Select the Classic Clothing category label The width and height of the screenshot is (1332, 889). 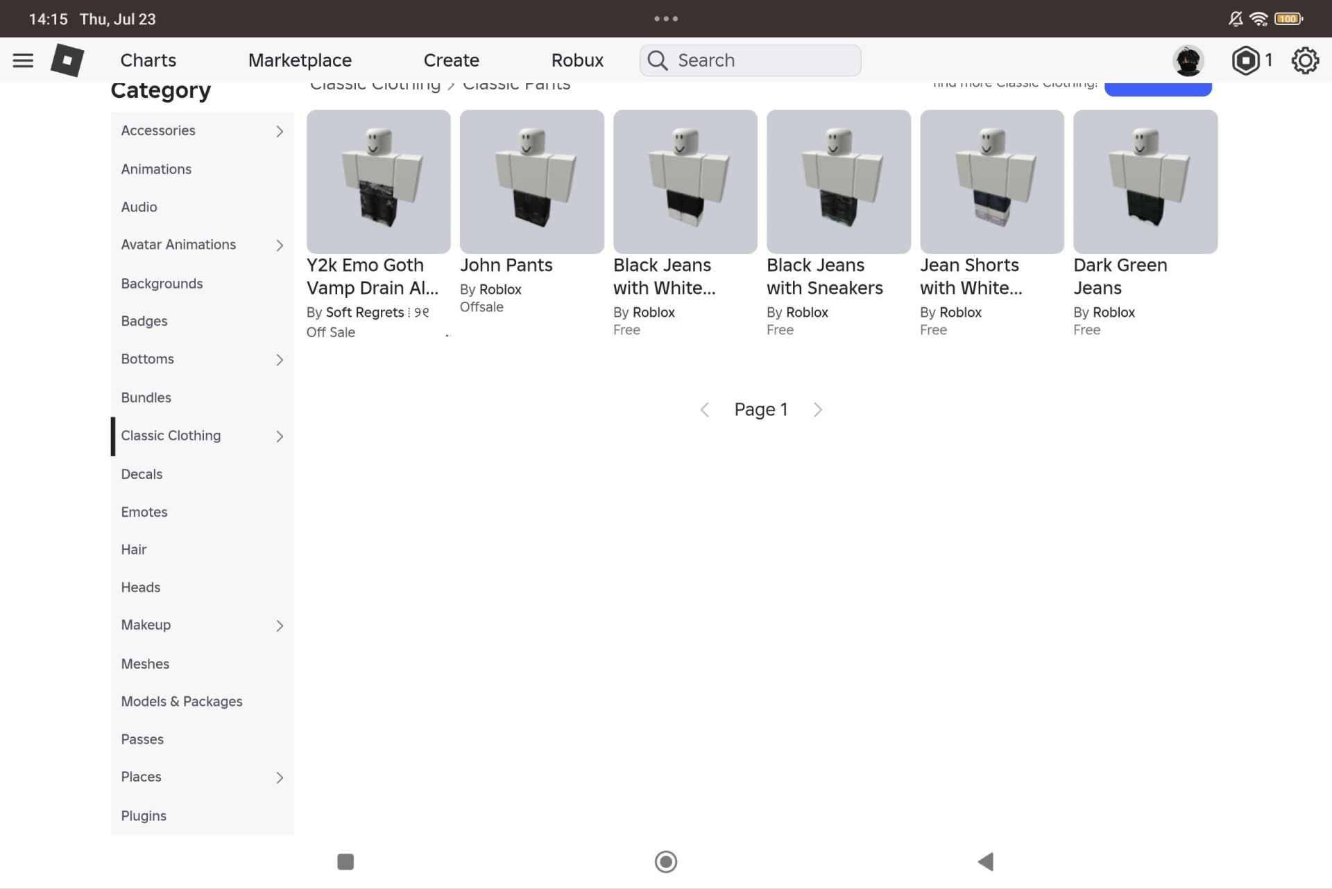171,435
